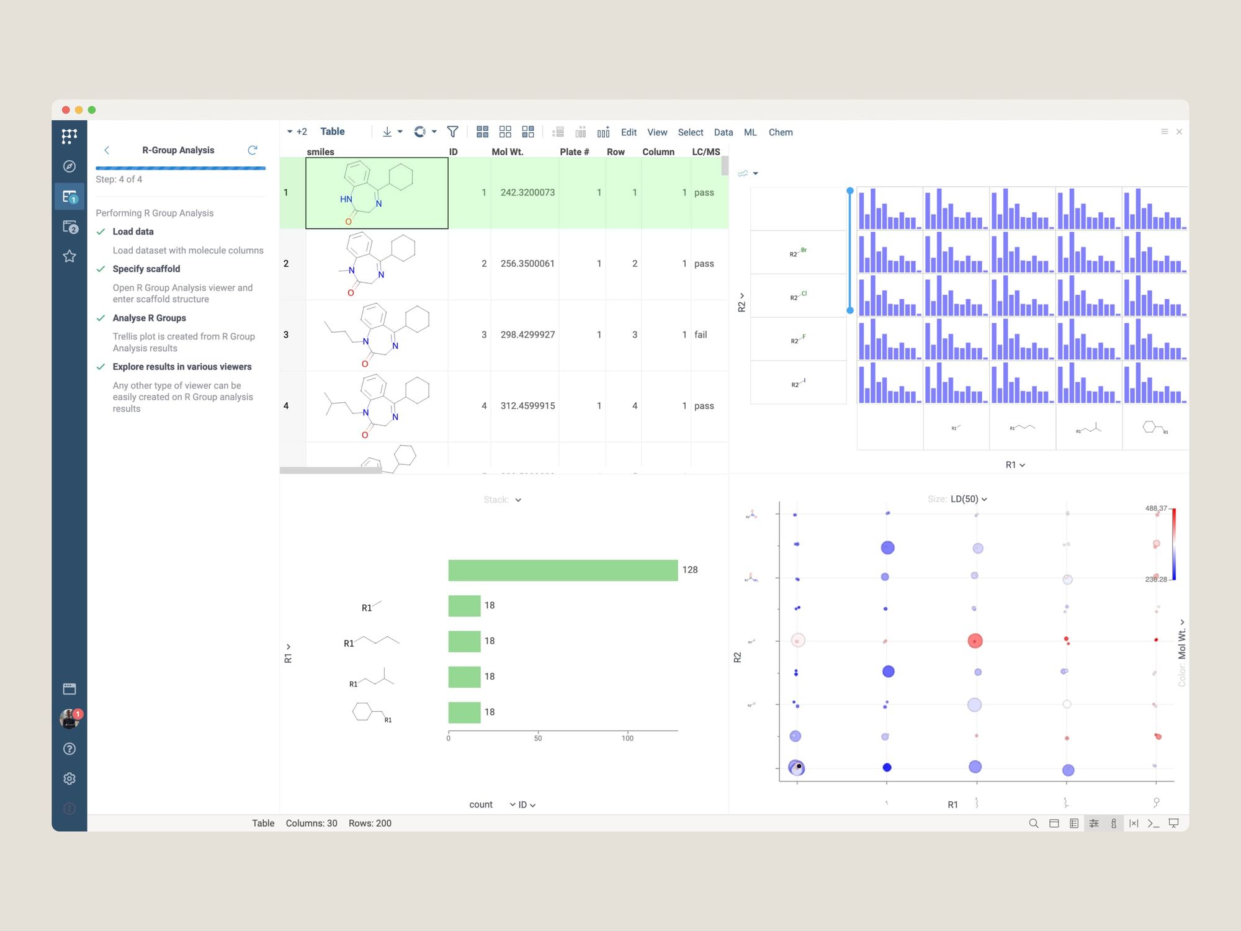Open the Select menu
Viewport: 1241px width, 931px height.
coord(690,132)
